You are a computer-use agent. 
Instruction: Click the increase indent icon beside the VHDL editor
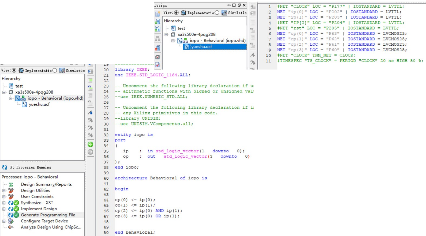coord(91,71)
